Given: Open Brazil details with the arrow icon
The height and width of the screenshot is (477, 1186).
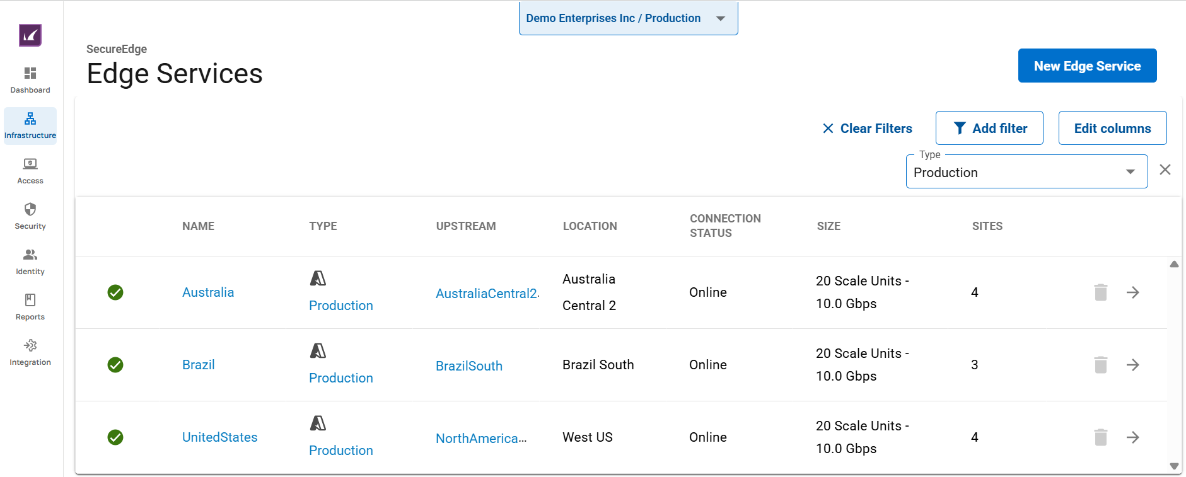Looking at the screenshot, I should click(1132, 365).
